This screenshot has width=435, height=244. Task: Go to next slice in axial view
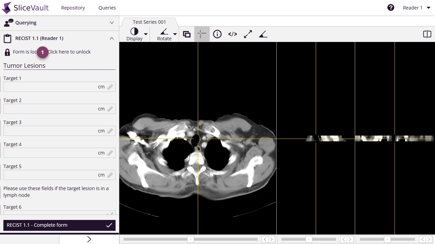pos(272,239)
